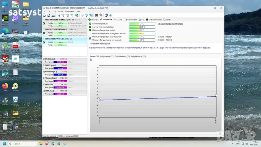Image resolution: width=261 pixels, height=147 pixels.
Task: Switch to the Disk Performance tab
Action: tap(154, 20)
